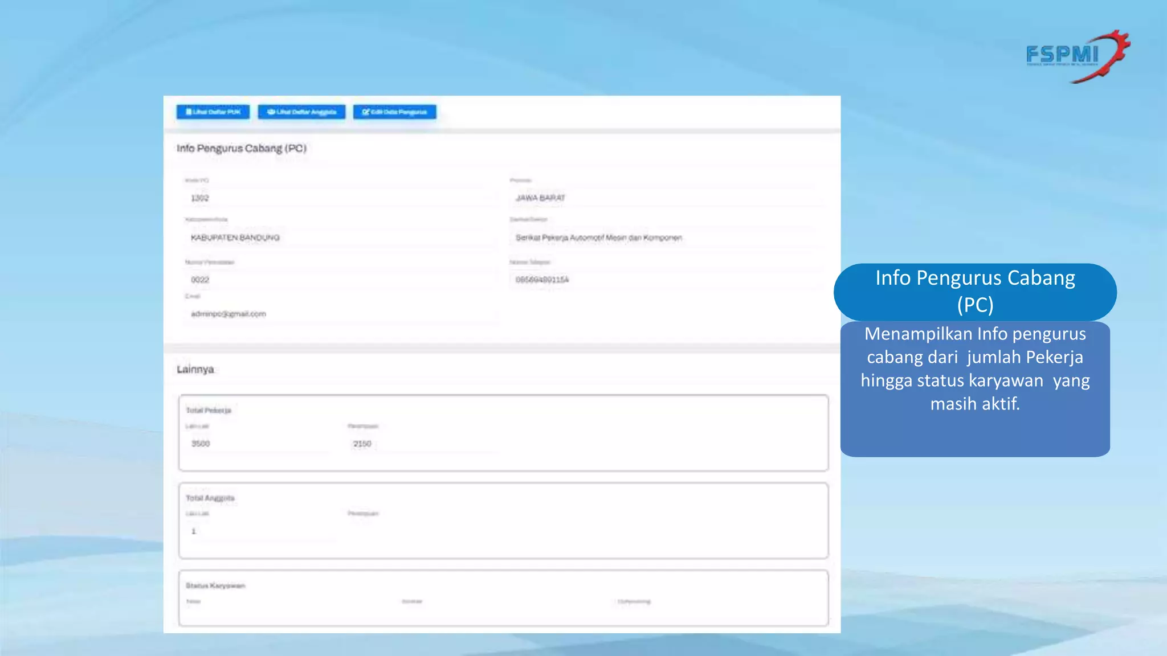The width and height of the screenshot is (1167, 656).
Task: Click the Lihat Daftar PUK button
Action: (x=213, y=112)
